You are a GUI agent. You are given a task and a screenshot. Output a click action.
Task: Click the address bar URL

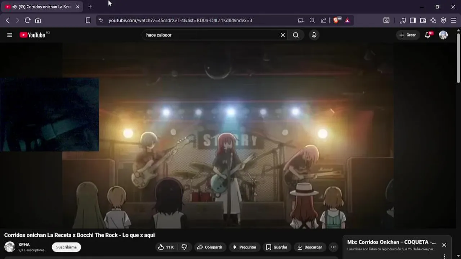[x=180, y=21]
